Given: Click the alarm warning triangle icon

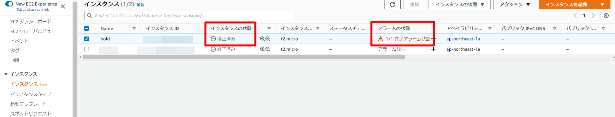Looking at the screenshot, I should pyautogui.click(x=381, y=39).
